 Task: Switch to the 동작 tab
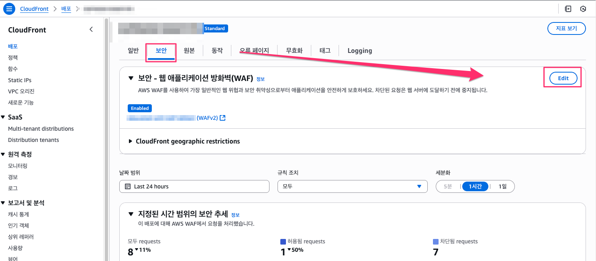pyautogui.click(x=217, y=51)
